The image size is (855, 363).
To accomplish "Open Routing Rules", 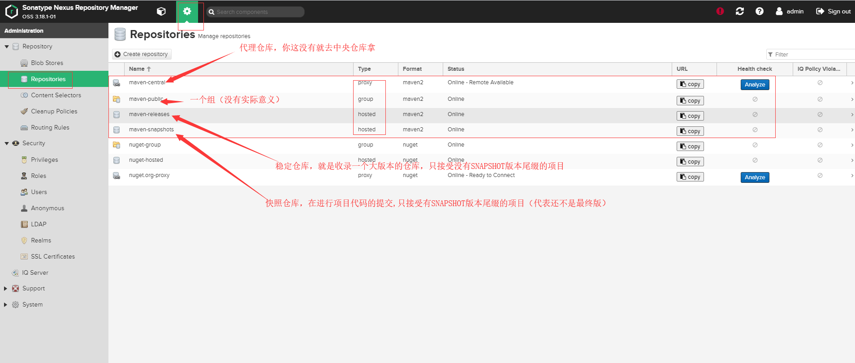I will [50, 127].
